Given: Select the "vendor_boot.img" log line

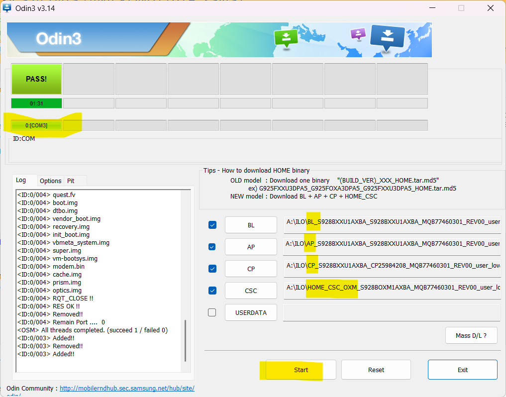Looking at the screenshot, I should click(x=59, y=219).
